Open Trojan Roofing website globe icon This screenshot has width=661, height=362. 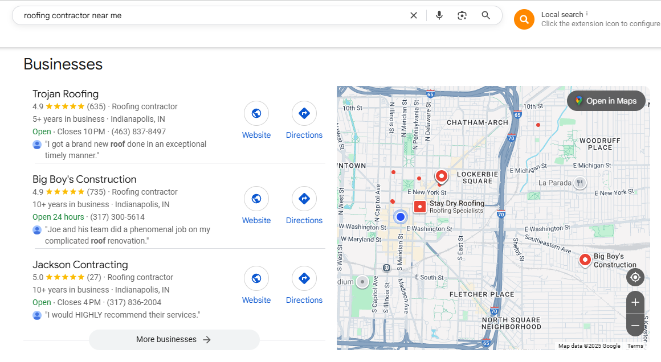point(256,113)
